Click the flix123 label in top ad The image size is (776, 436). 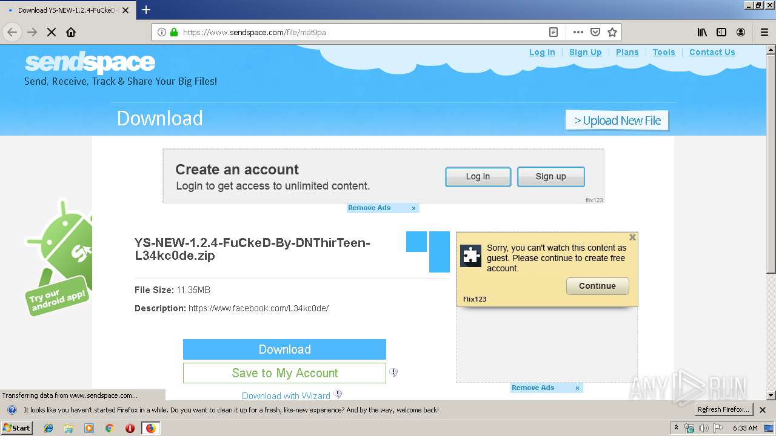pyautogui.click(x=594, y=200)
